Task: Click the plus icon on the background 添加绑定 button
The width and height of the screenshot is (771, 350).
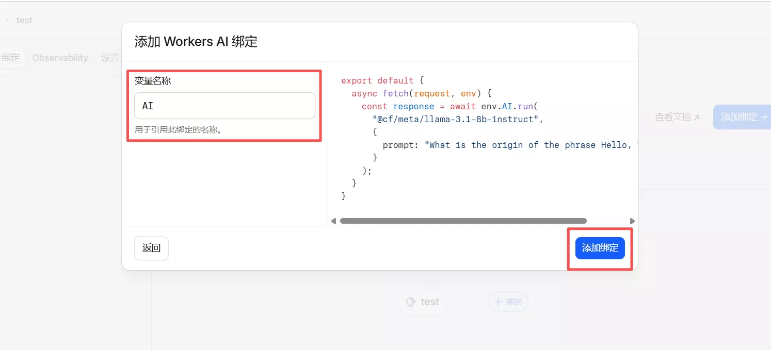Action: 764,118
